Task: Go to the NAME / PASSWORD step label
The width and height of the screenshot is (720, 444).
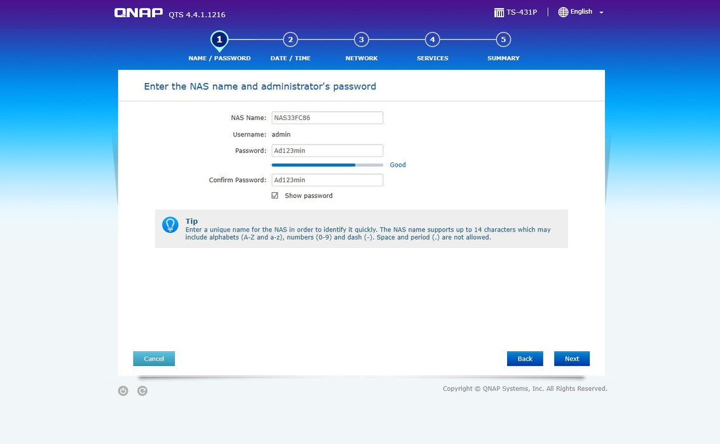Action: click(x=219, y=58)
